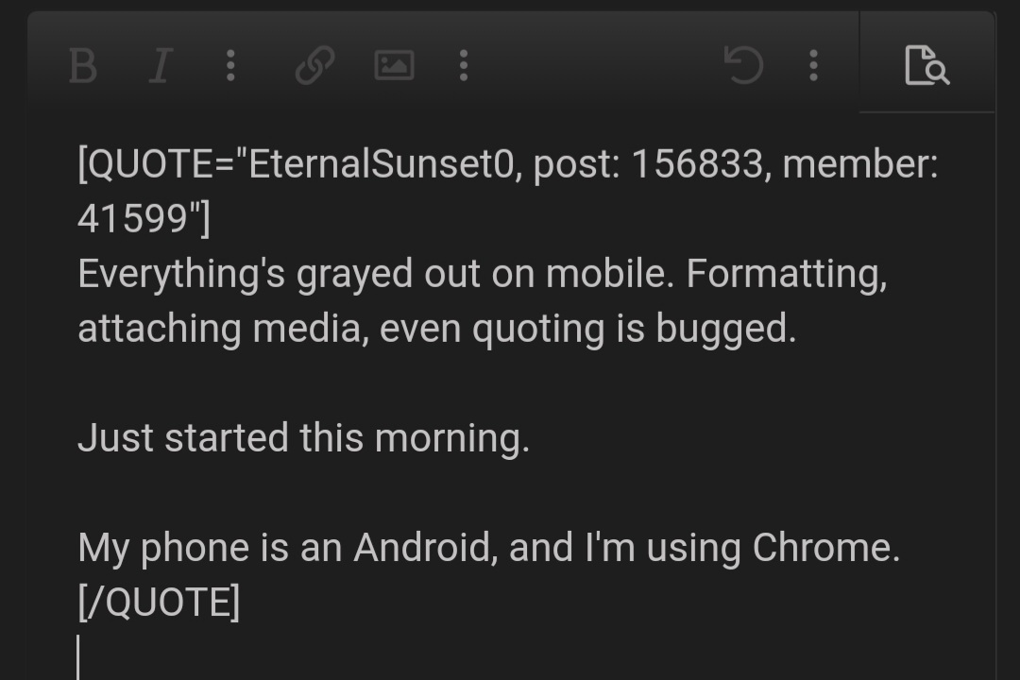Click the overflow dots after the Italic icon
The width and height of the screenshot is (1020, 680).
(231, 65)
